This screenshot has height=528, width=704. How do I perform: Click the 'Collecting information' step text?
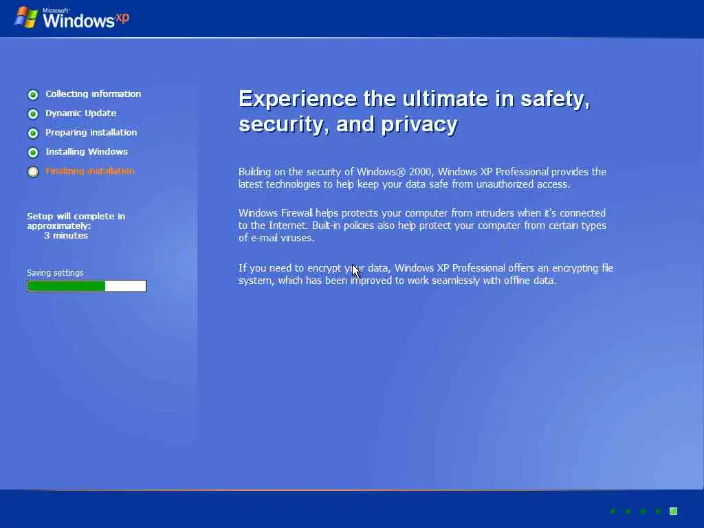[93, 93]
